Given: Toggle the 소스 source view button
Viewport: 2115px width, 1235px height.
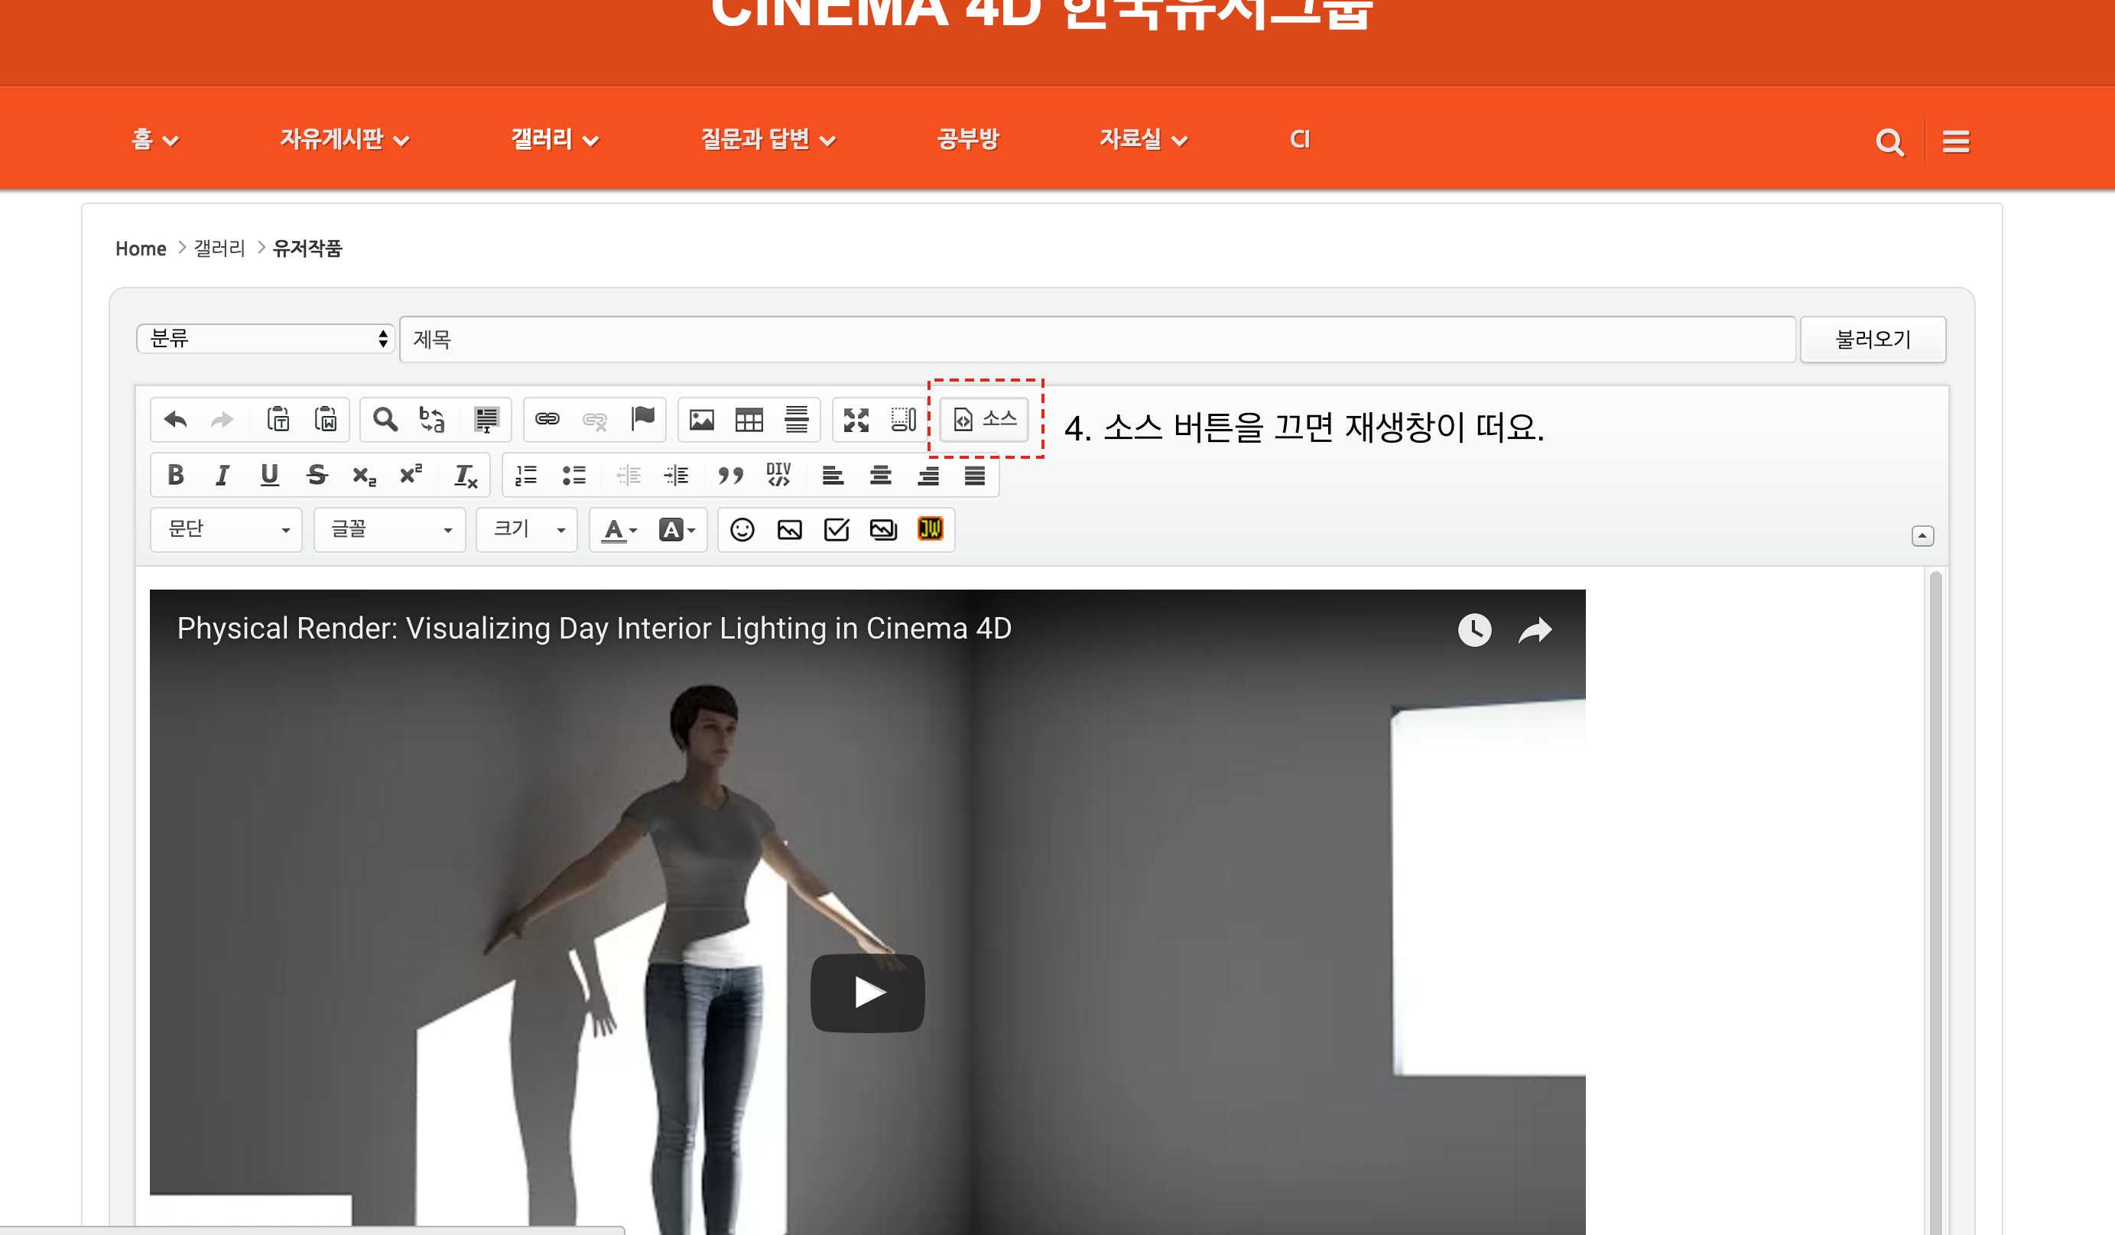Looking at the screenshot, I should tap(985, 419).
